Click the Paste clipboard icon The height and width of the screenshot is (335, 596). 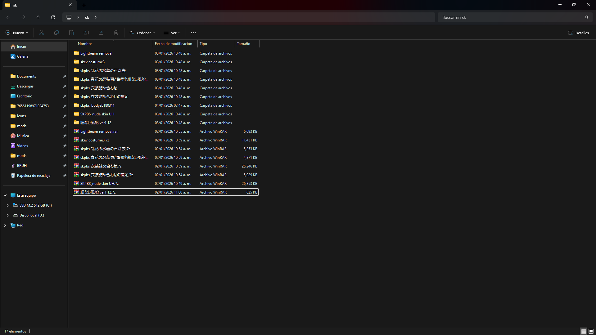tap(71, 33)
